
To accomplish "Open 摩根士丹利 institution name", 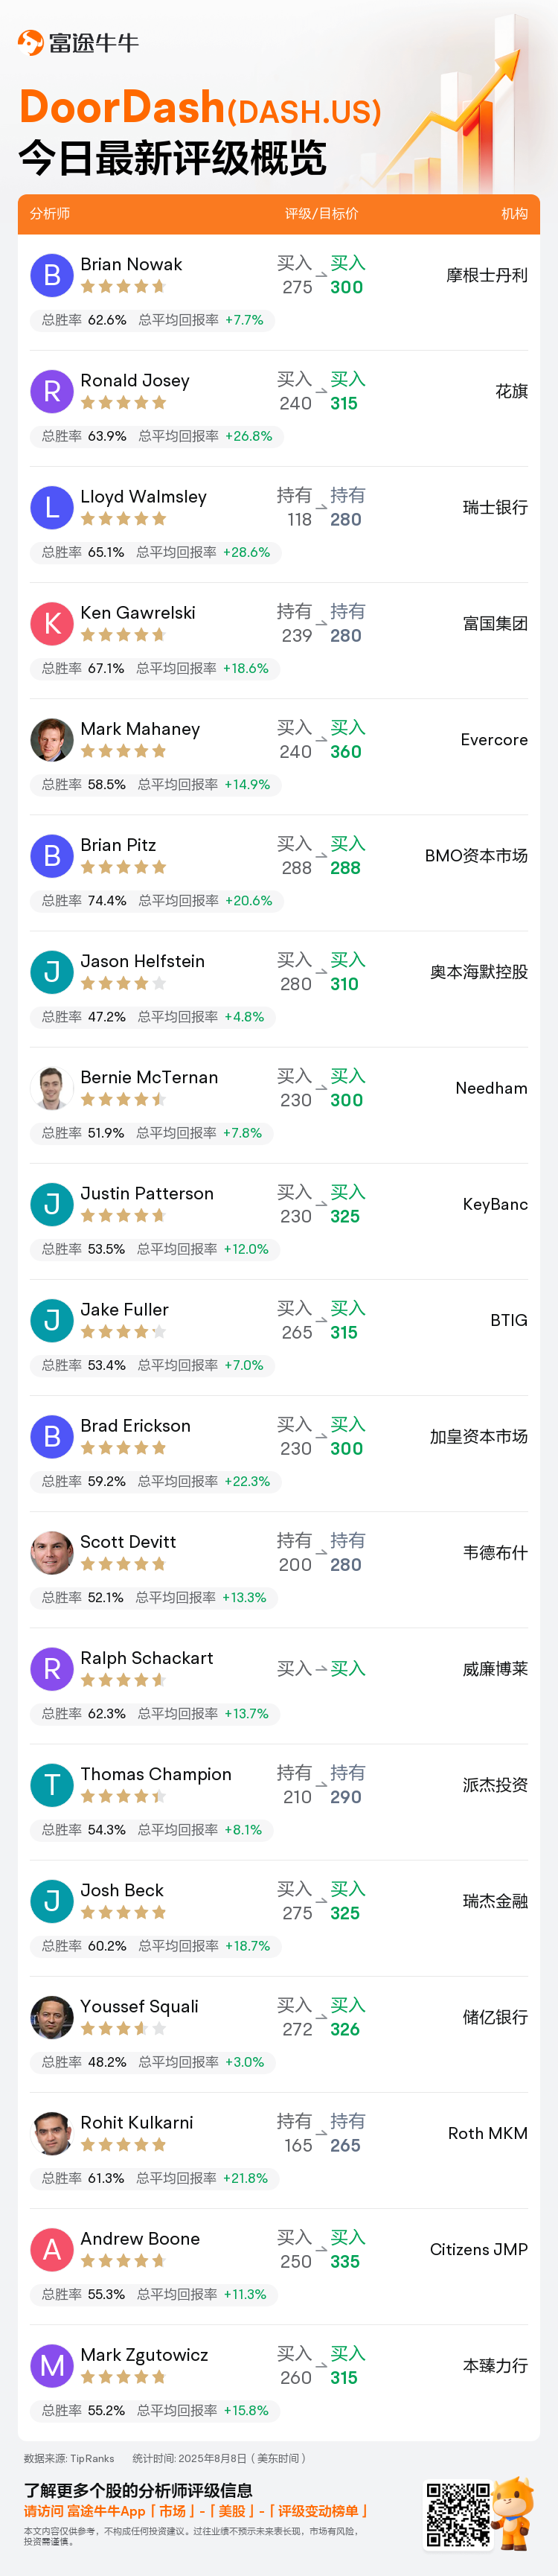I will click(486, 275).
